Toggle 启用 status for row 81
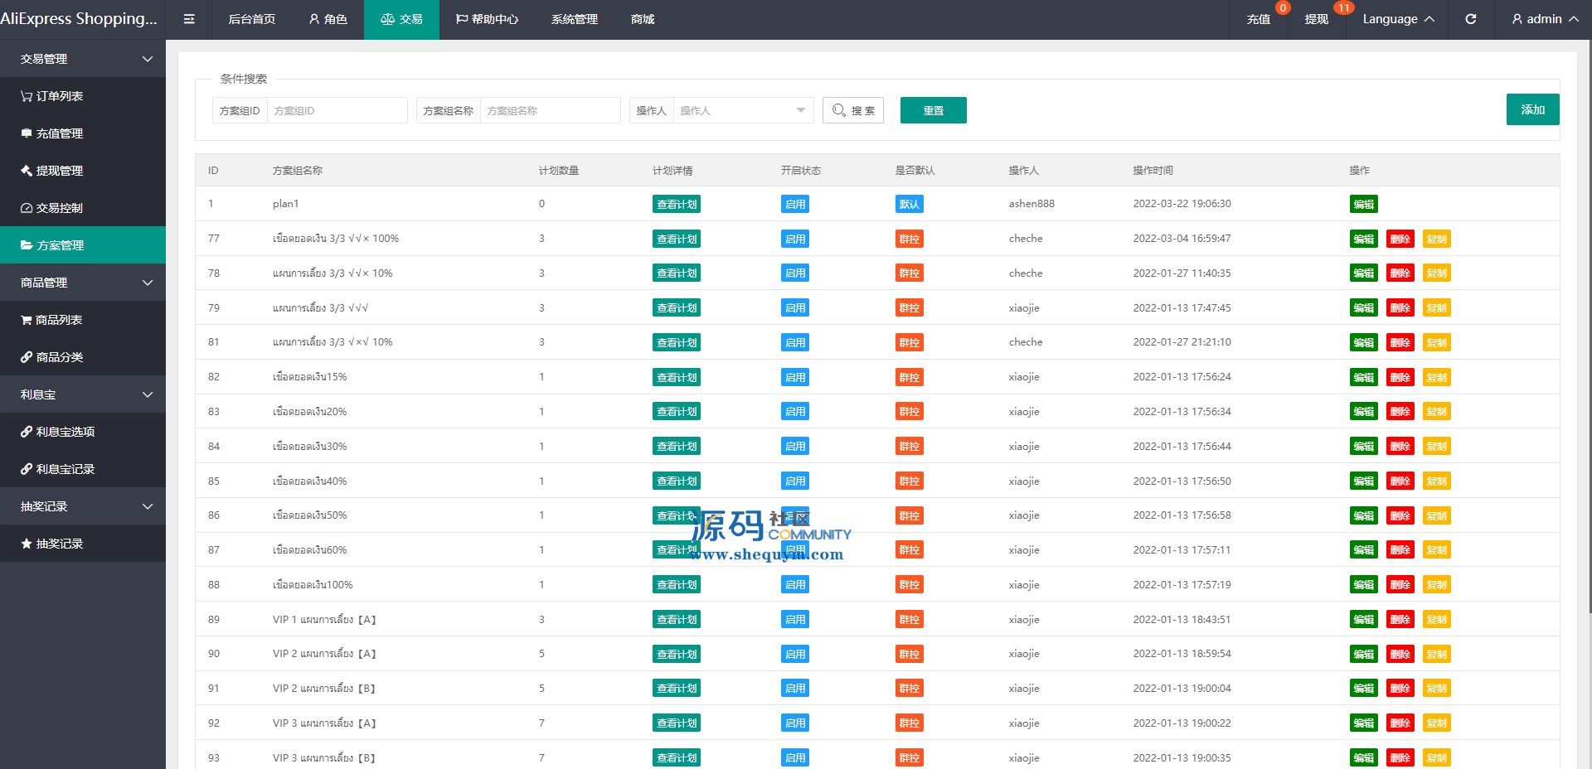This screenshot has width=1592, height=769. (795, 342)
